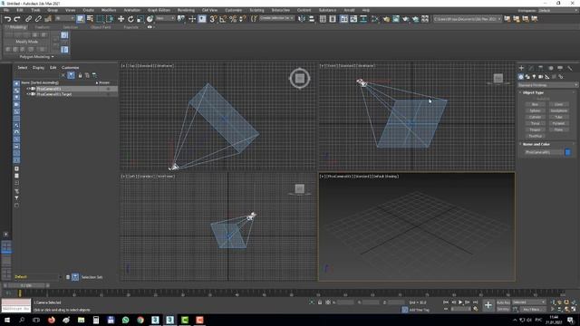Switch to the Object Paint ribbon tab
Screen dimensions: 580x326
click(x=101, y=27)
